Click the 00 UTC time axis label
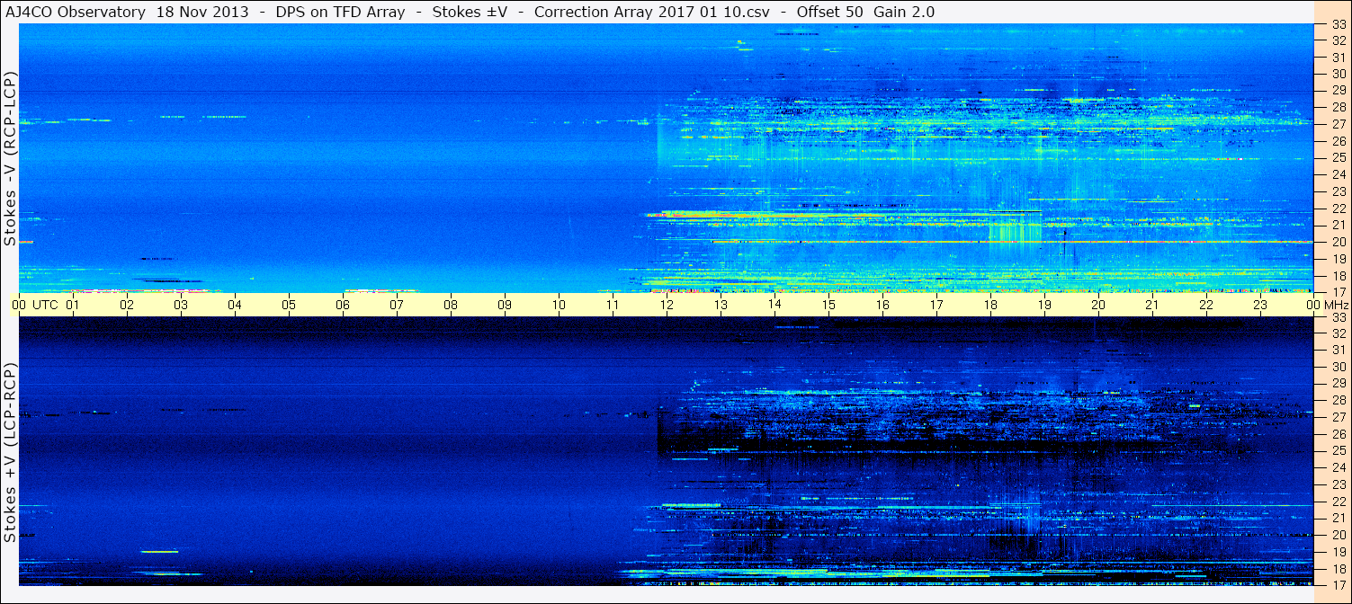This screenshot has width=1352, height=604. point(35,305)
